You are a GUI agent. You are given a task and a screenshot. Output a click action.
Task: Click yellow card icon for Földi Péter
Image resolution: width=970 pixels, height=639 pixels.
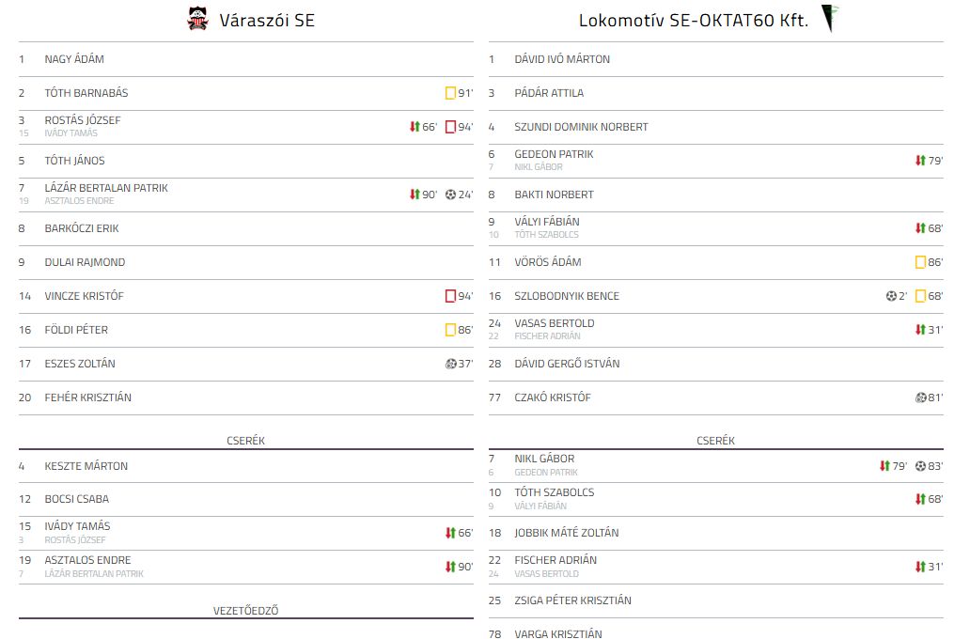[450, 330]
